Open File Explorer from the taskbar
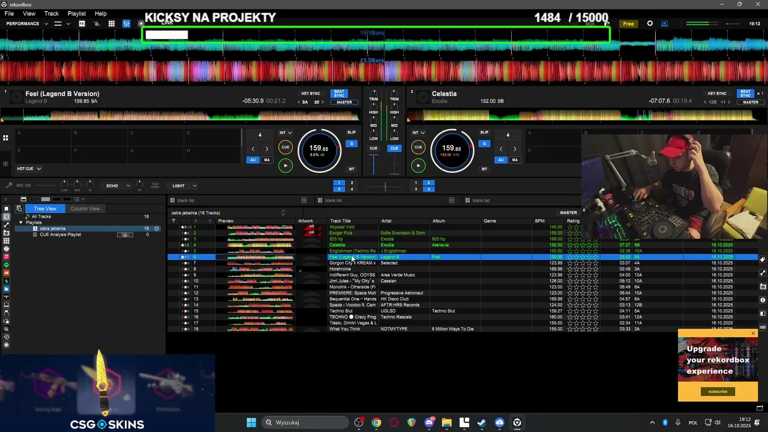768x432 pixels. click(446, 422)
